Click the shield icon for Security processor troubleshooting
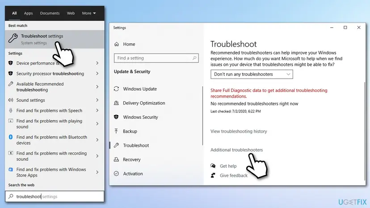Viewport: 370px width, 208px height. tap(11, 73)
